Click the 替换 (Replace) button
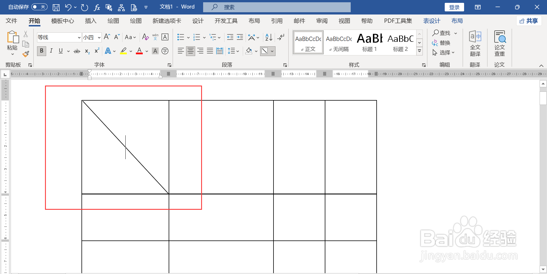This screenshot has height=274, width=547. (441, 43)
